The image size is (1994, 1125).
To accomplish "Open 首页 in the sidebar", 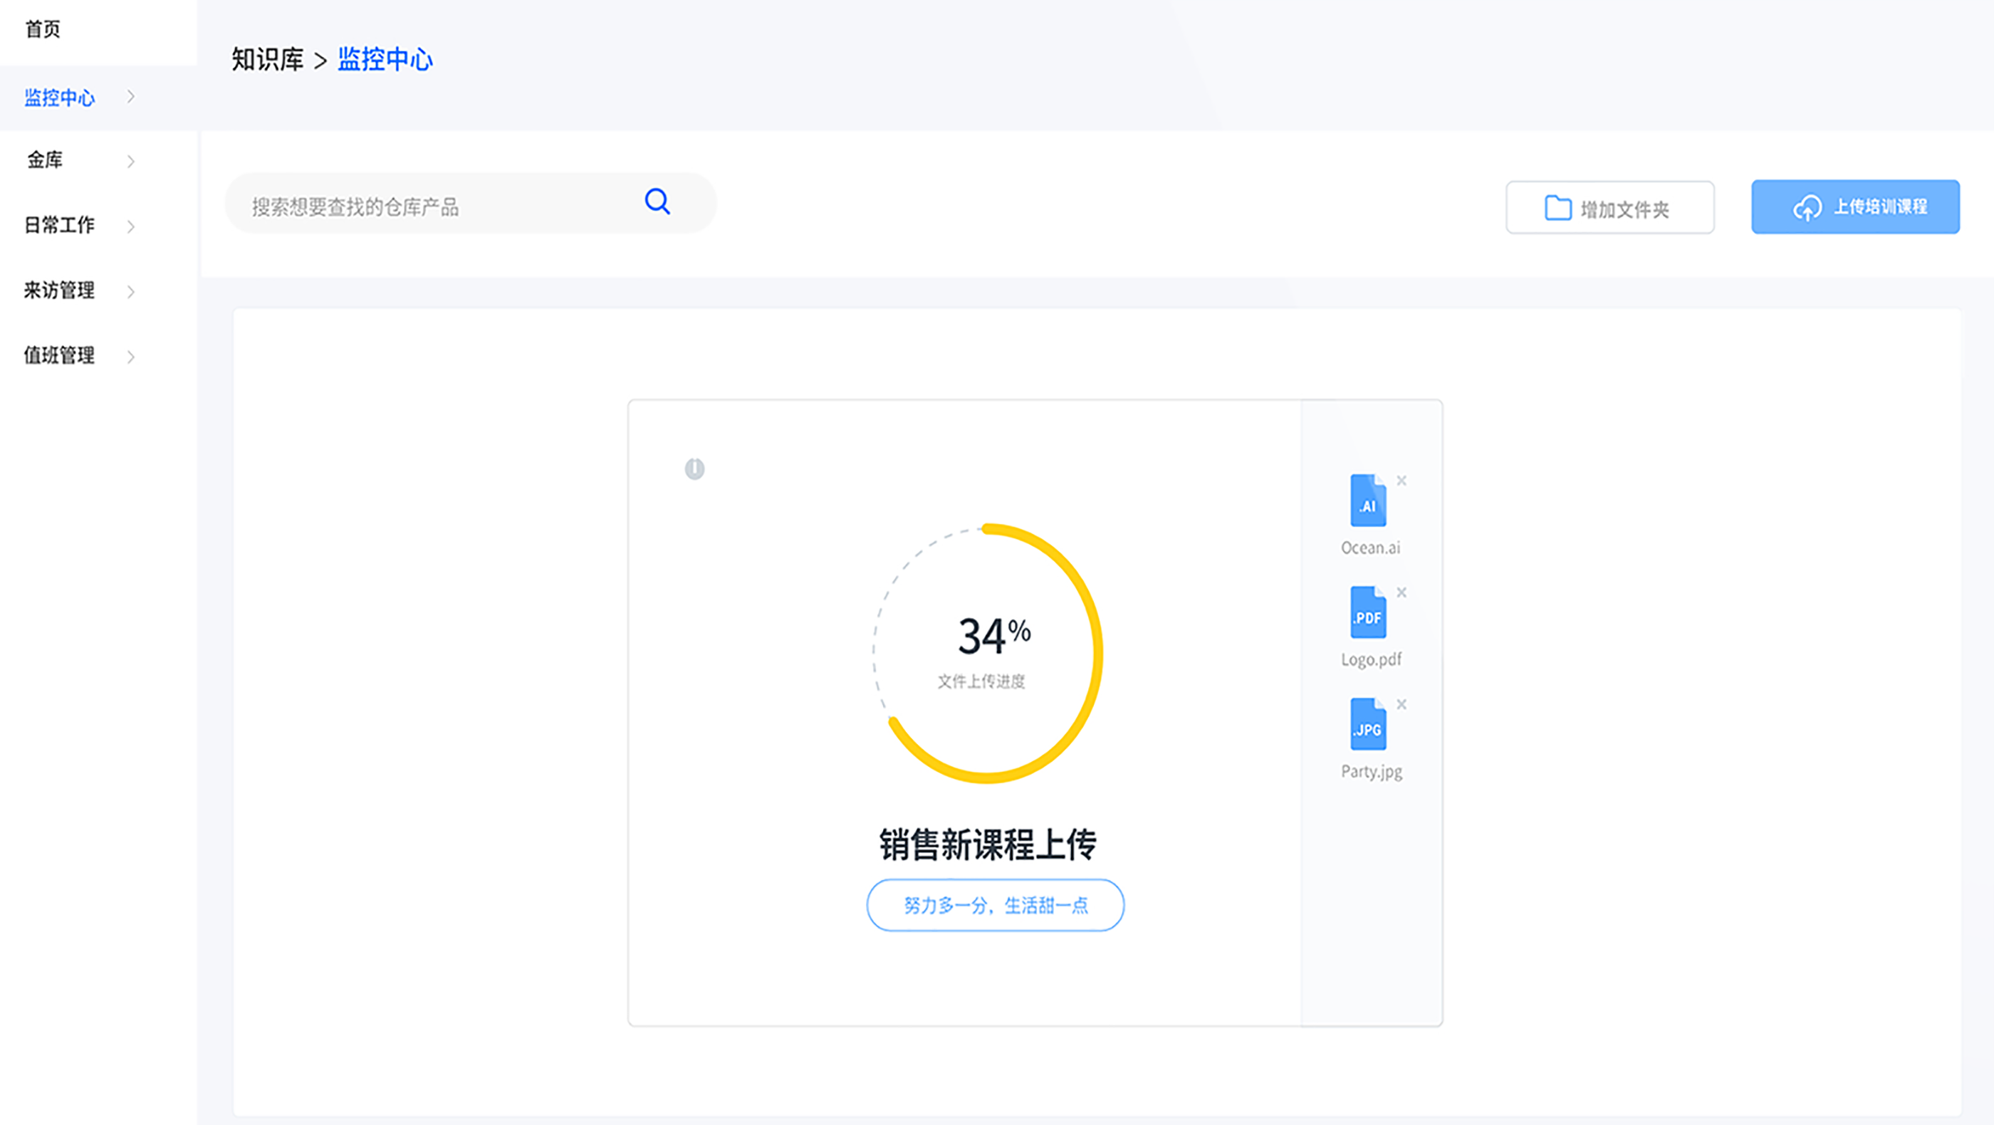I will [x=43, y=29].
